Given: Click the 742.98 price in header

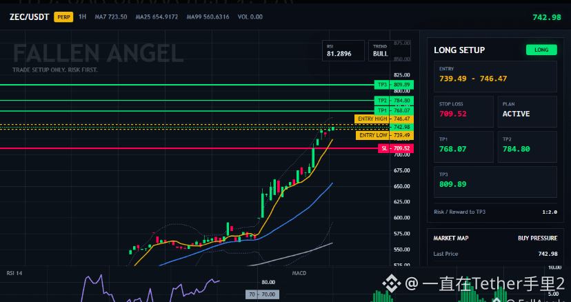Looking at the screenshot, I should tap(547, 17).
